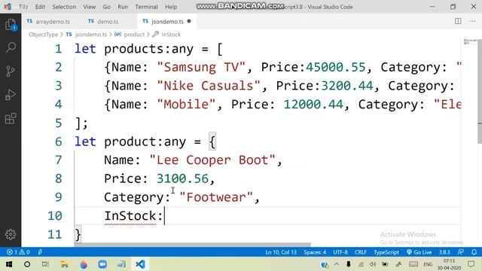Change line ending via CRLF

(361, 252)
